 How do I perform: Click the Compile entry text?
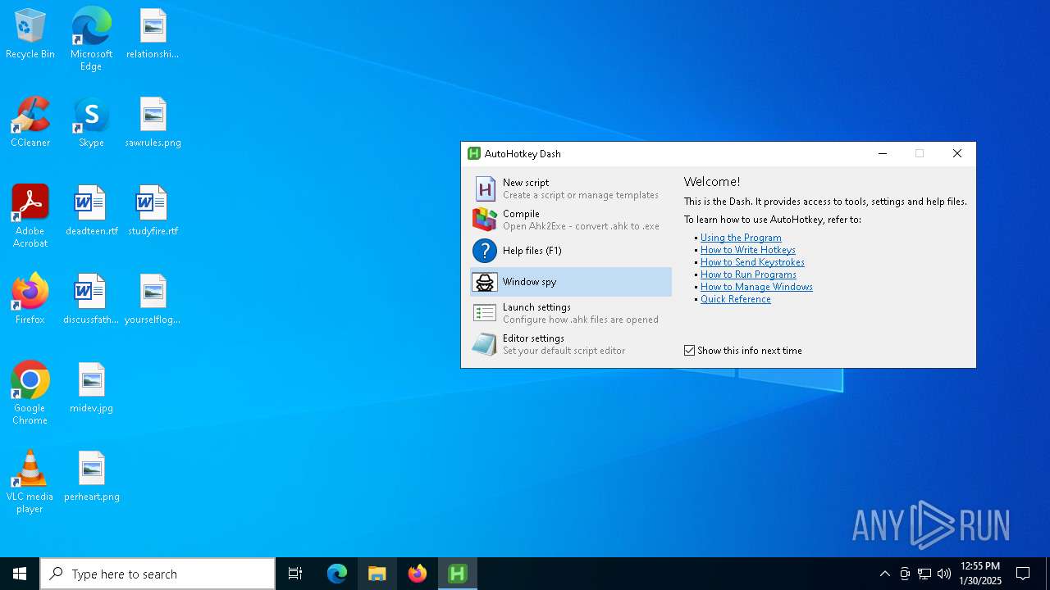[521, 214]
